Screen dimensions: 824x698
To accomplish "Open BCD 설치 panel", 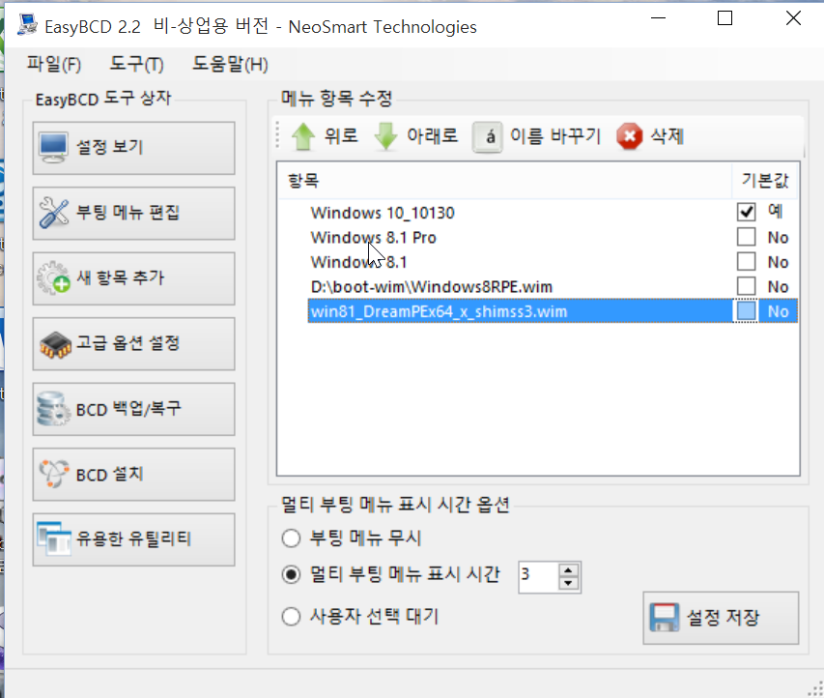I will [x=133, y=474].
